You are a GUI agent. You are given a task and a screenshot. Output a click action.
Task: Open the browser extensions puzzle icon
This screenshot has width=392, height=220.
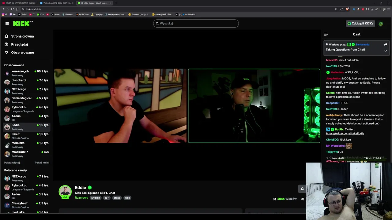pos(367,9)
